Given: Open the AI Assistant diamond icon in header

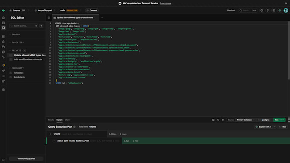Looking at the screenshot, I should click(280, 11).
